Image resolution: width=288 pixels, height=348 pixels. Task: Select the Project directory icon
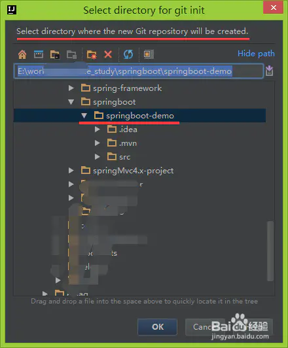[55, 54]
